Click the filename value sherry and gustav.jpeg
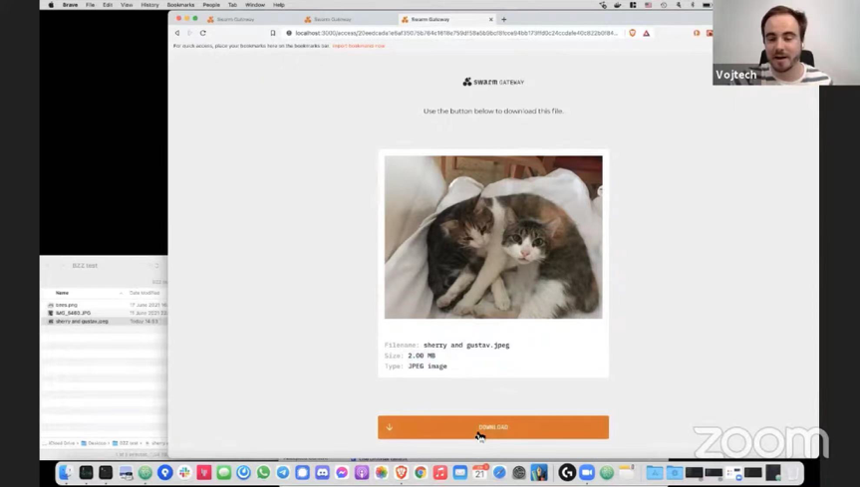This screenshot has width=860, height=487. coord(466,345)
